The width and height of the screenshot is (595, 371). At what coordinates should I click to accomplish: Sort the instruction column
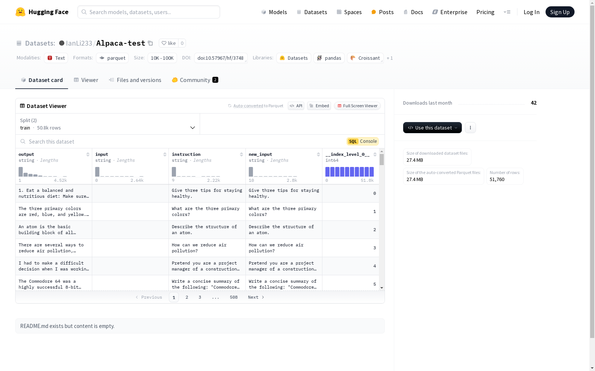point(241,154)
